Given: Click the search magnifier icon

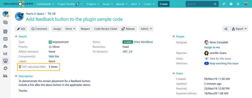Looking at the screenshot, I should click(x=215, y=4).
